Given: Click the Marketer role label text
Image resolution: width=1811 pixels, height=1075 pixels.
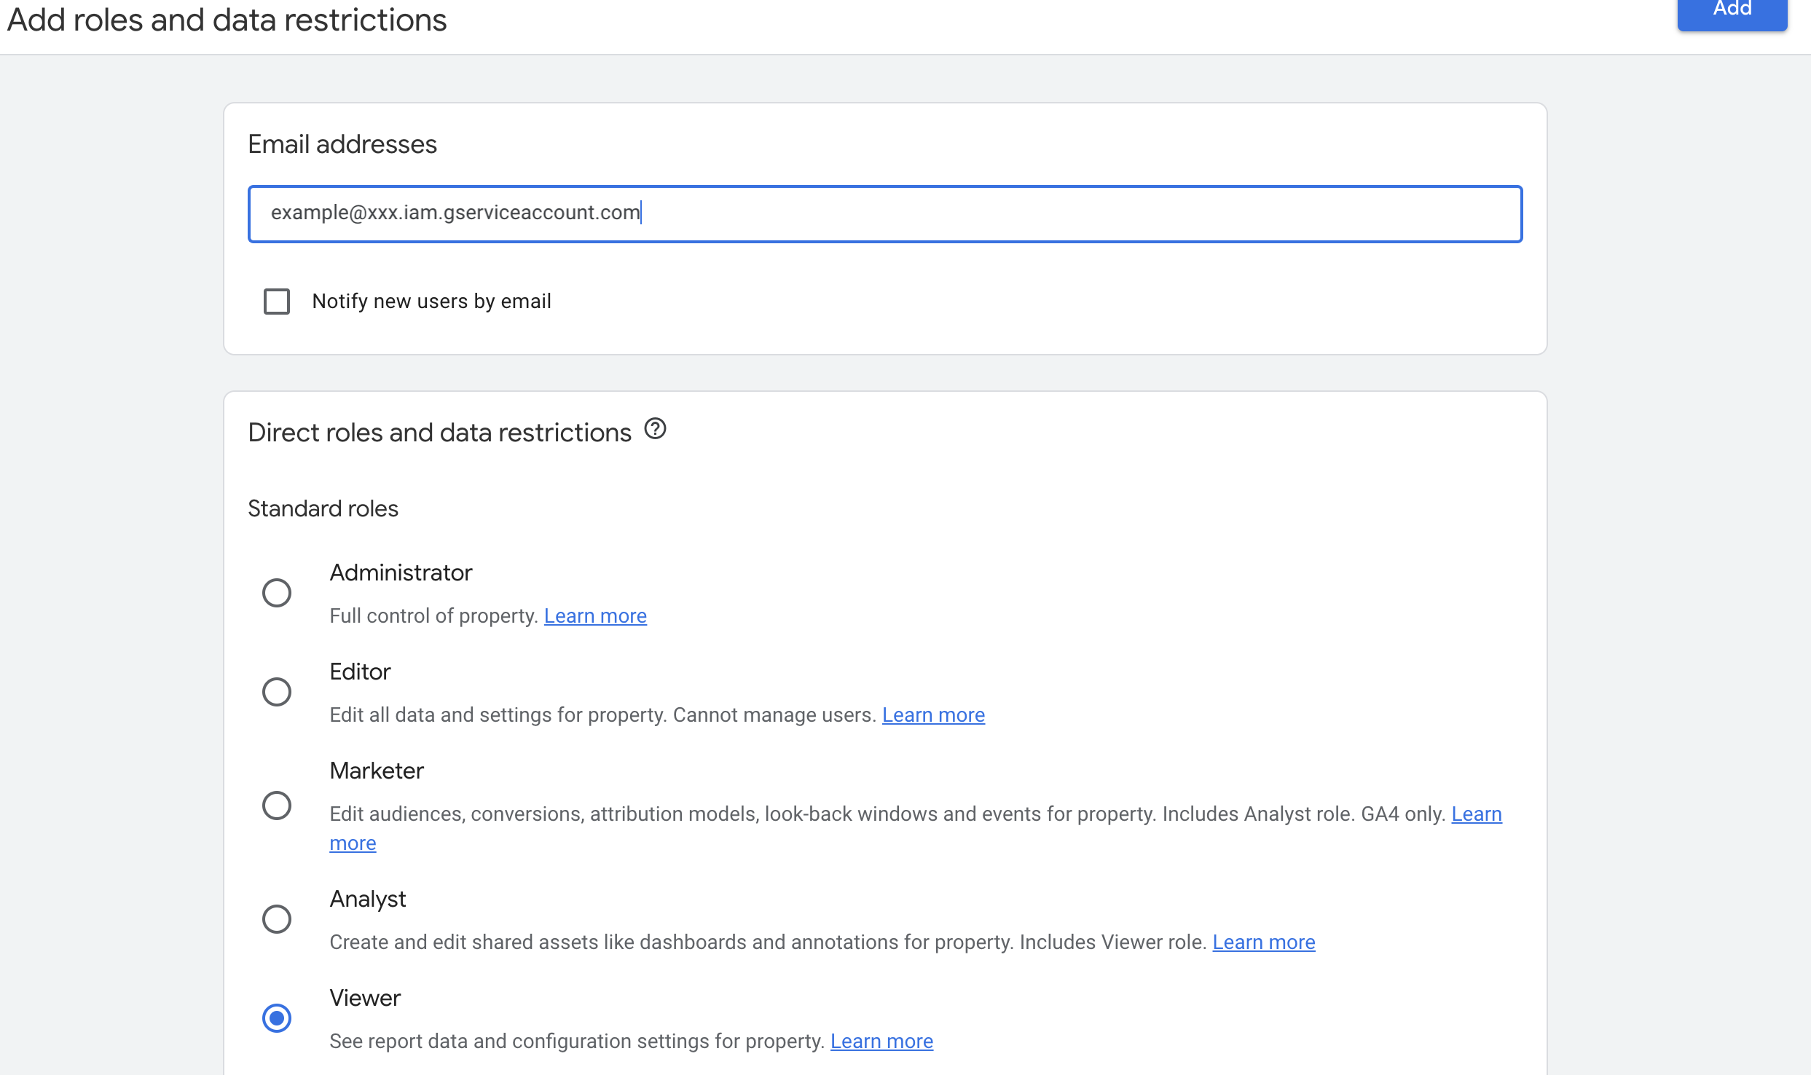Looking at the screenshot, I should click(376, 771).
